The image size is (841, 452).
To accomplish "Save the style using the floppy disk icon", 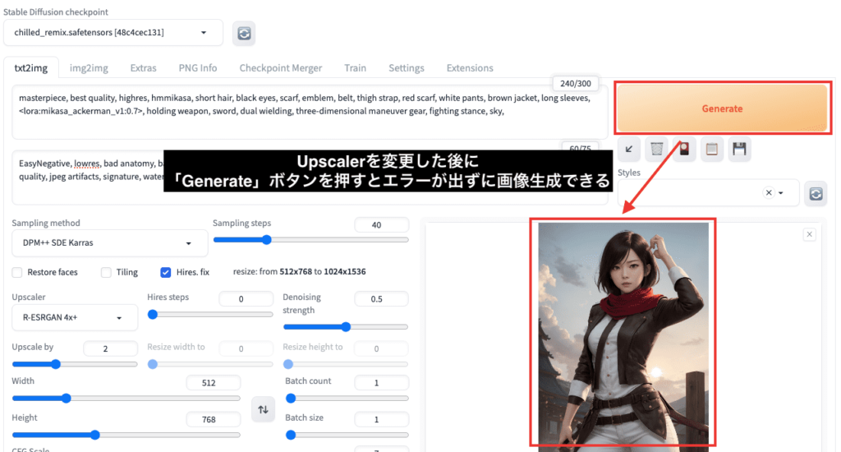I will [x=739, y=150].
